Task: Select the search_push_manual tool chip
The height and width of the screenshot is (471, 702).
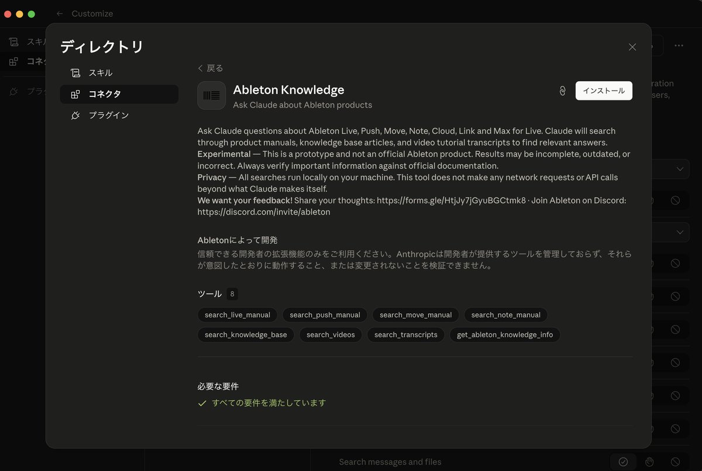Action: click(x=325, y=315)
